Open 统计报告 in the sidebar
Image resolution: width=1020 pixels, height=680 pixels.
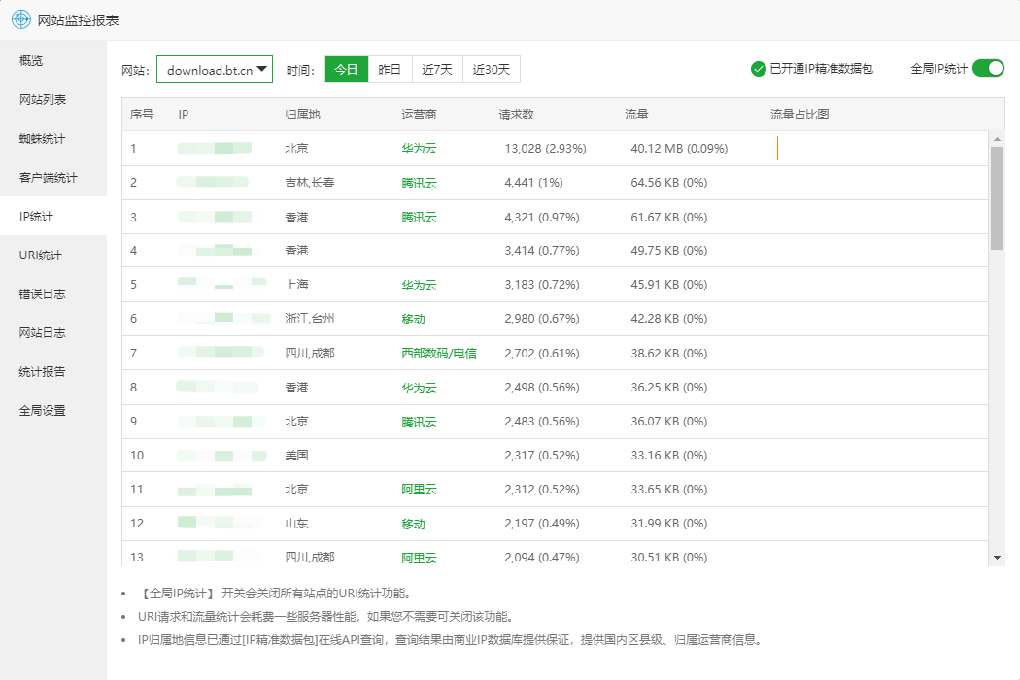tap(53, 371)
